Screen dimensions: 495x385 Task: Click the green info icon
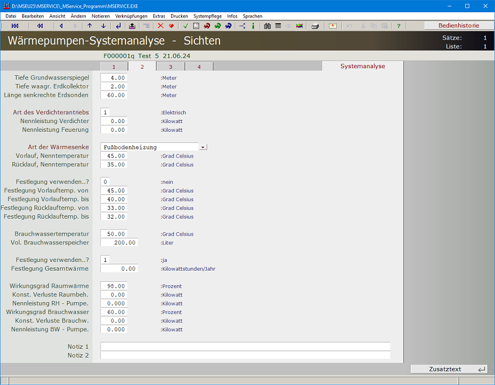(253, 26)
